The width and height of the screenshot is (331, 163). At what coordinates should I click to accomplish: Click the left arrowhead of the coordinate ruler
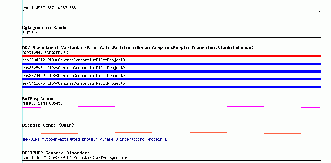[23, 12]
